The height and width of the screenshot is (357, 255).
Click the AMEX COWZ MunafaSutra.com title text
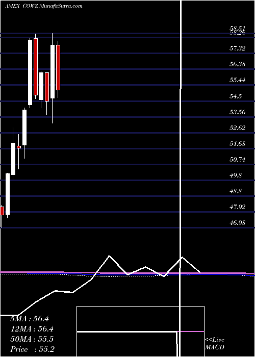43,6
